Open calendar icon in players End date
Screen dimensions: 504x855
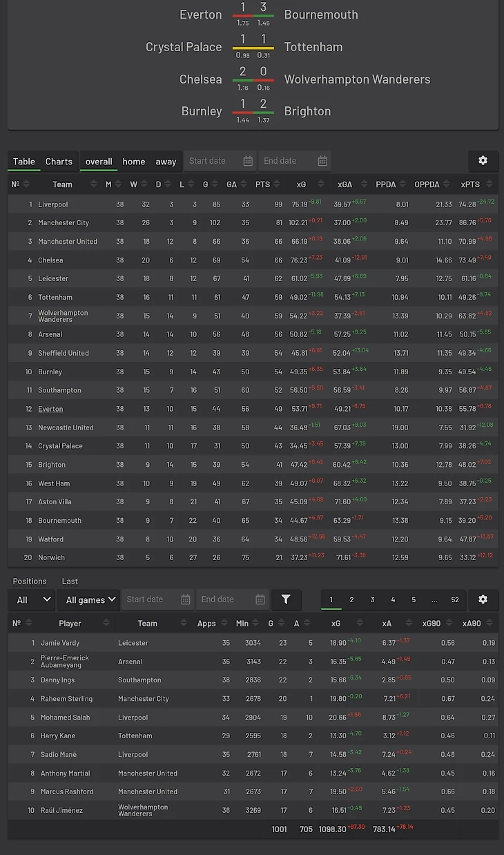[260, 599]
